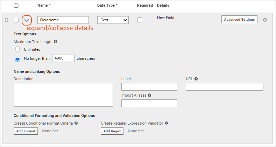
Task: Click the Add Regex button
Action: pyautogui.click(x=112, y=131)
